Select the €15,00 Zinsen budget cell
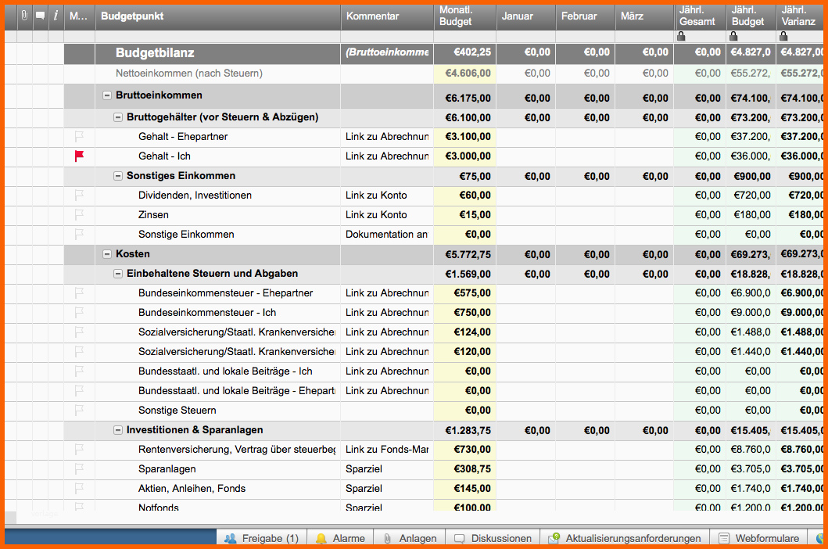The image size is (828, 549). click(x=464, y=215)
